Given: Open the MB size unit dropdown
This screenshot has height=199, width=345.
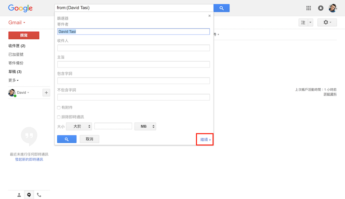Looking at the screenshot, I should click(145, 127).
